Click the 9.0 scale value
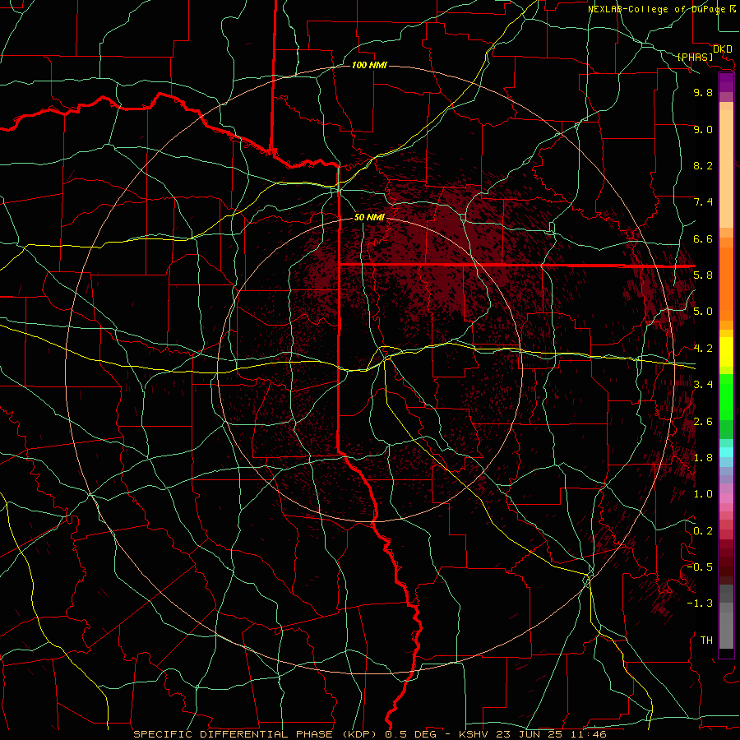The width and height of the screenshot is (740, 740). coord(703,129)
